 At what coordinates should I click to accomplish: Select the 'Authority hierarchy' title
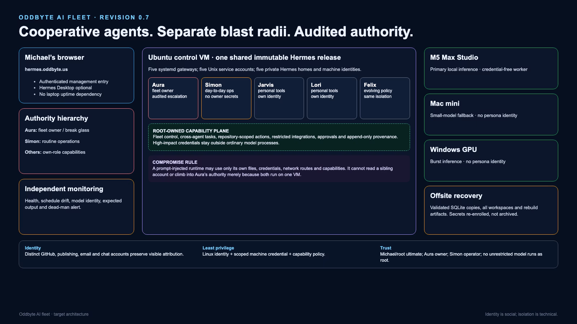click(56, 118)
